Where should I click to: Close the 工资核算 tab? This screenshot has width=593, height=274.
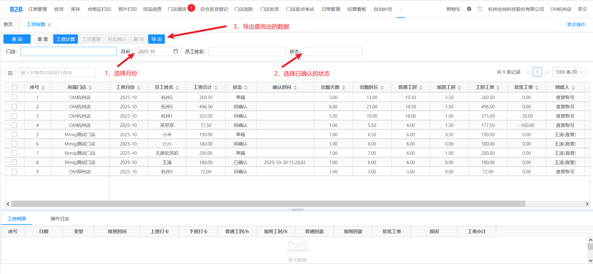pos(49,25)
